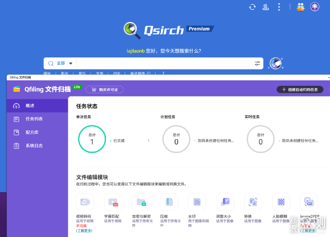Click the 不可用 label under 视频转码
The width and height of the screenshot is (330, 237).
coord(81,226)
